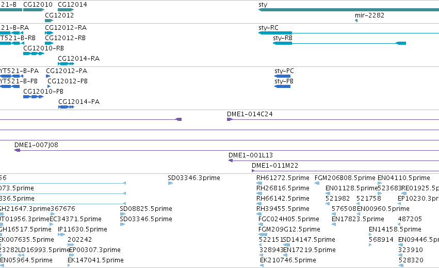Click the CG12012 gene glyph

coord(49,21)
